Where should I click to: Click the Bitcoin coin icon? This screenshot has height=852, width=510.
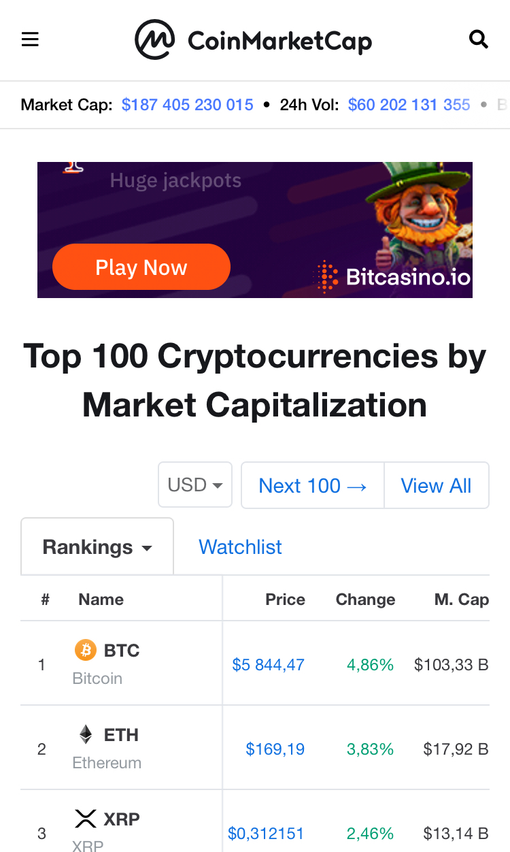click(86, 651)
